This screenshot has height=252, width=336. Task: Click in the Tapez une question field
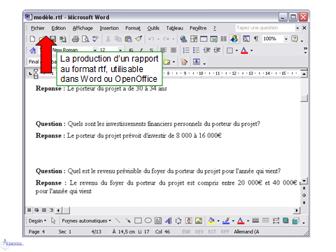(x=265, y=28)
